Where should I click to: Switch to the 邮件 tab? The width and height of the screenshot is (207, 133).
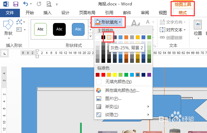point(127,13)
